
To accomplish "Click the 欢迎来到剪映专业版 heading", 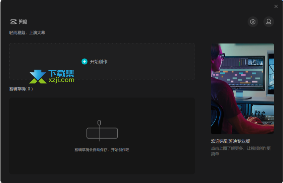I will (230, 141).
